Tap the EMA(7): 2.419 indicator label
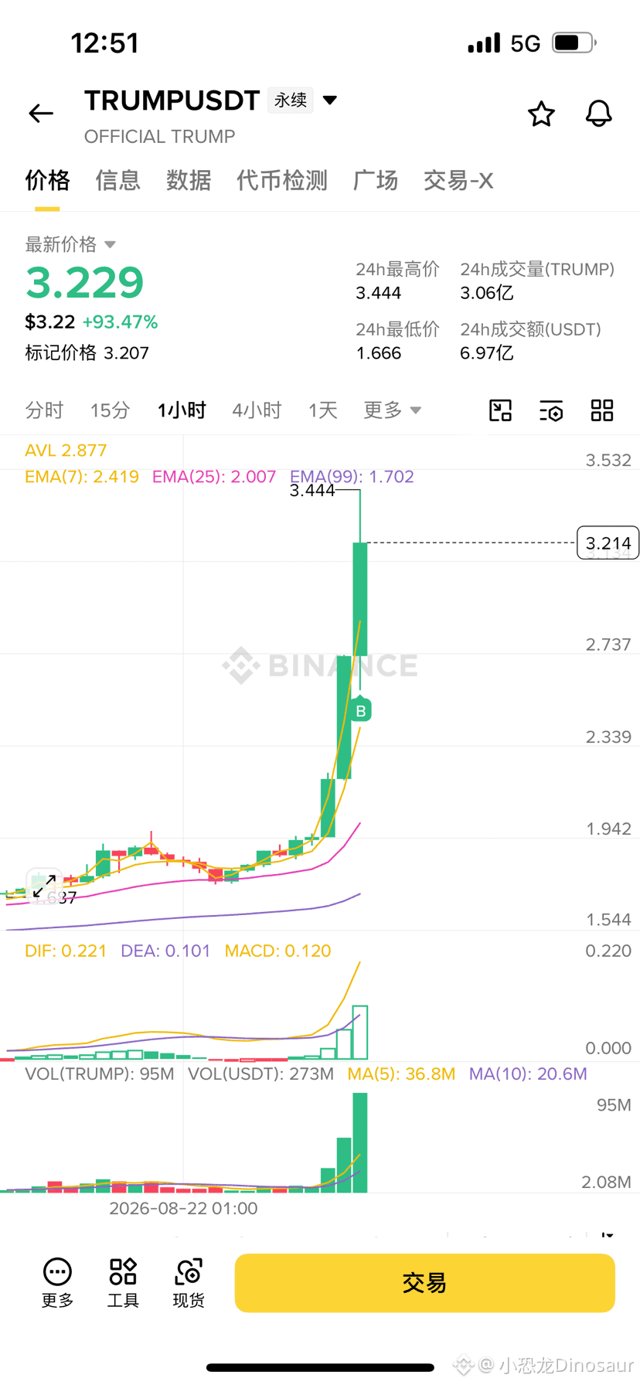640x1385 pixels. point(82,476)
